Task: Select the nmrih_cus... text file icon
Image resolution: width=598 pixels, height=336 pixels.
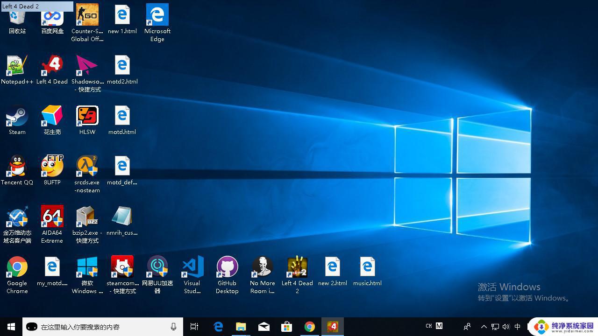Action: (x=122, y=221)
